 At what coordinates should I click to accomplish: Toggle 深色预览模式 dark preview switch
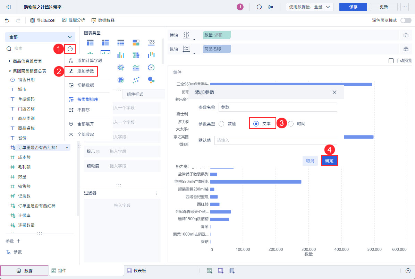[406, 20]
